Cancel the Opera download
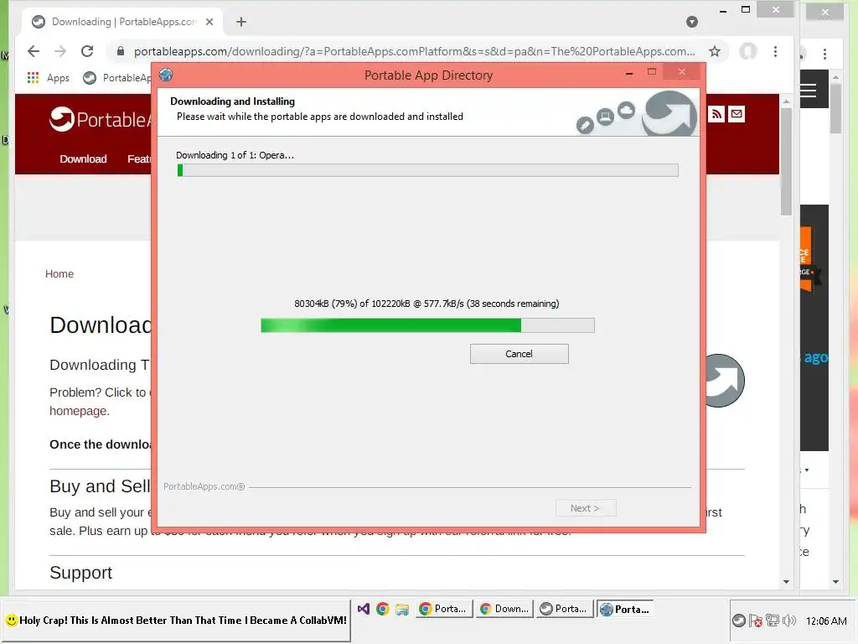858x644 pixels. (x=519, y=354)
